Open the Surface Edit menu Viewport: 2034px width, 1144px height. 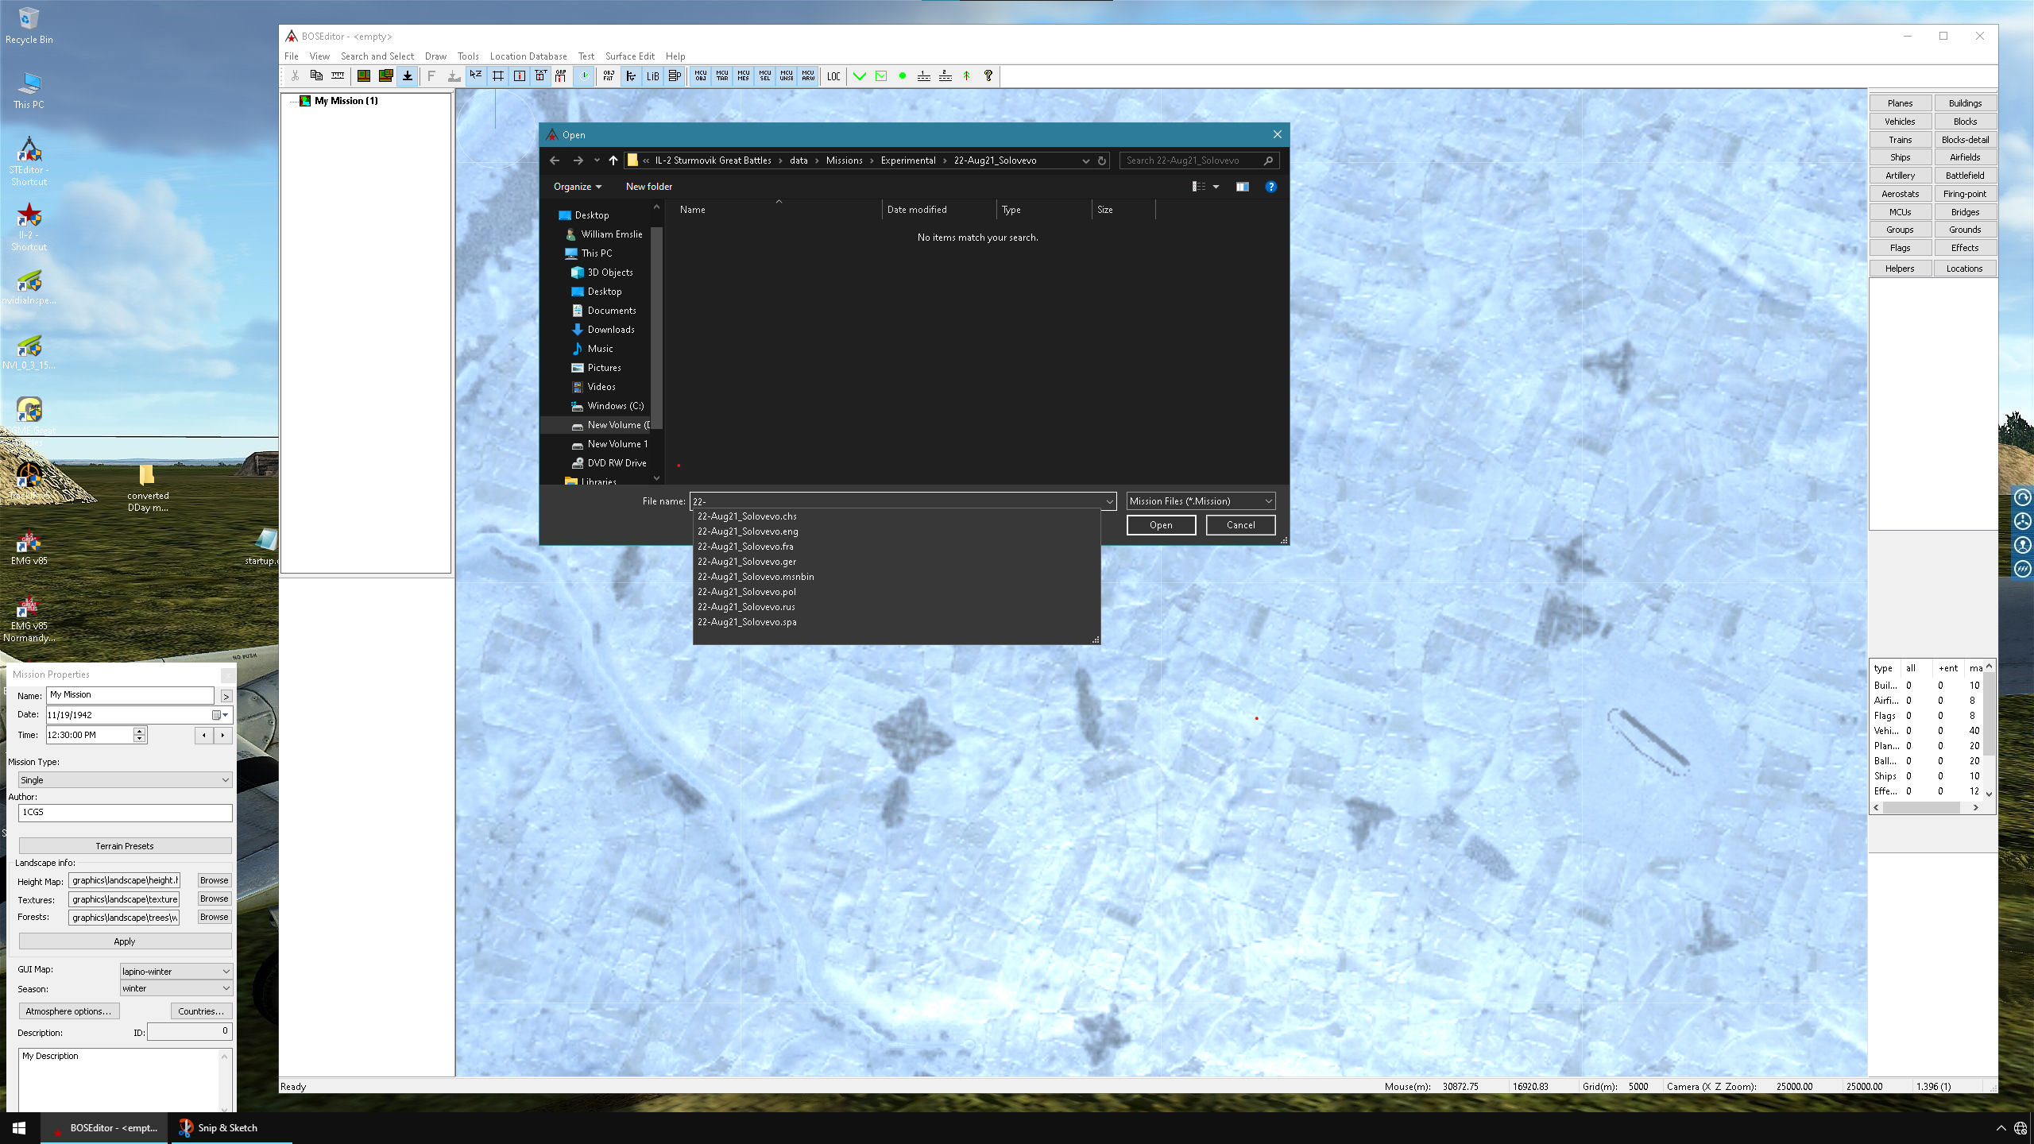[629, 56]
